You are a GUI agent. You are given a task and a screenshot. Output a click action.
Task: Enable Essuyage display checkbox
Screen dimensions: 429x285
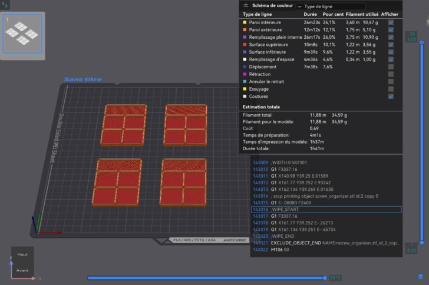(391, 89)
